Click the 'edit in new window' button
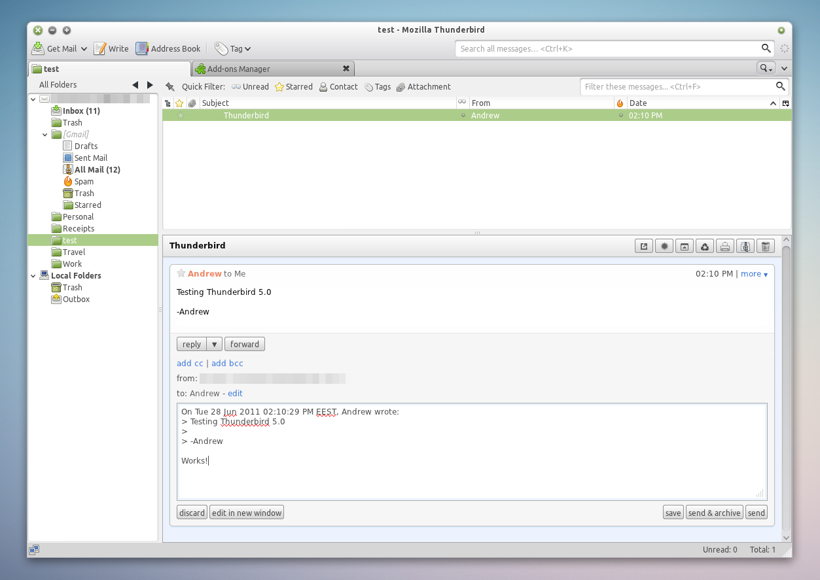 (x=247, y=513)
